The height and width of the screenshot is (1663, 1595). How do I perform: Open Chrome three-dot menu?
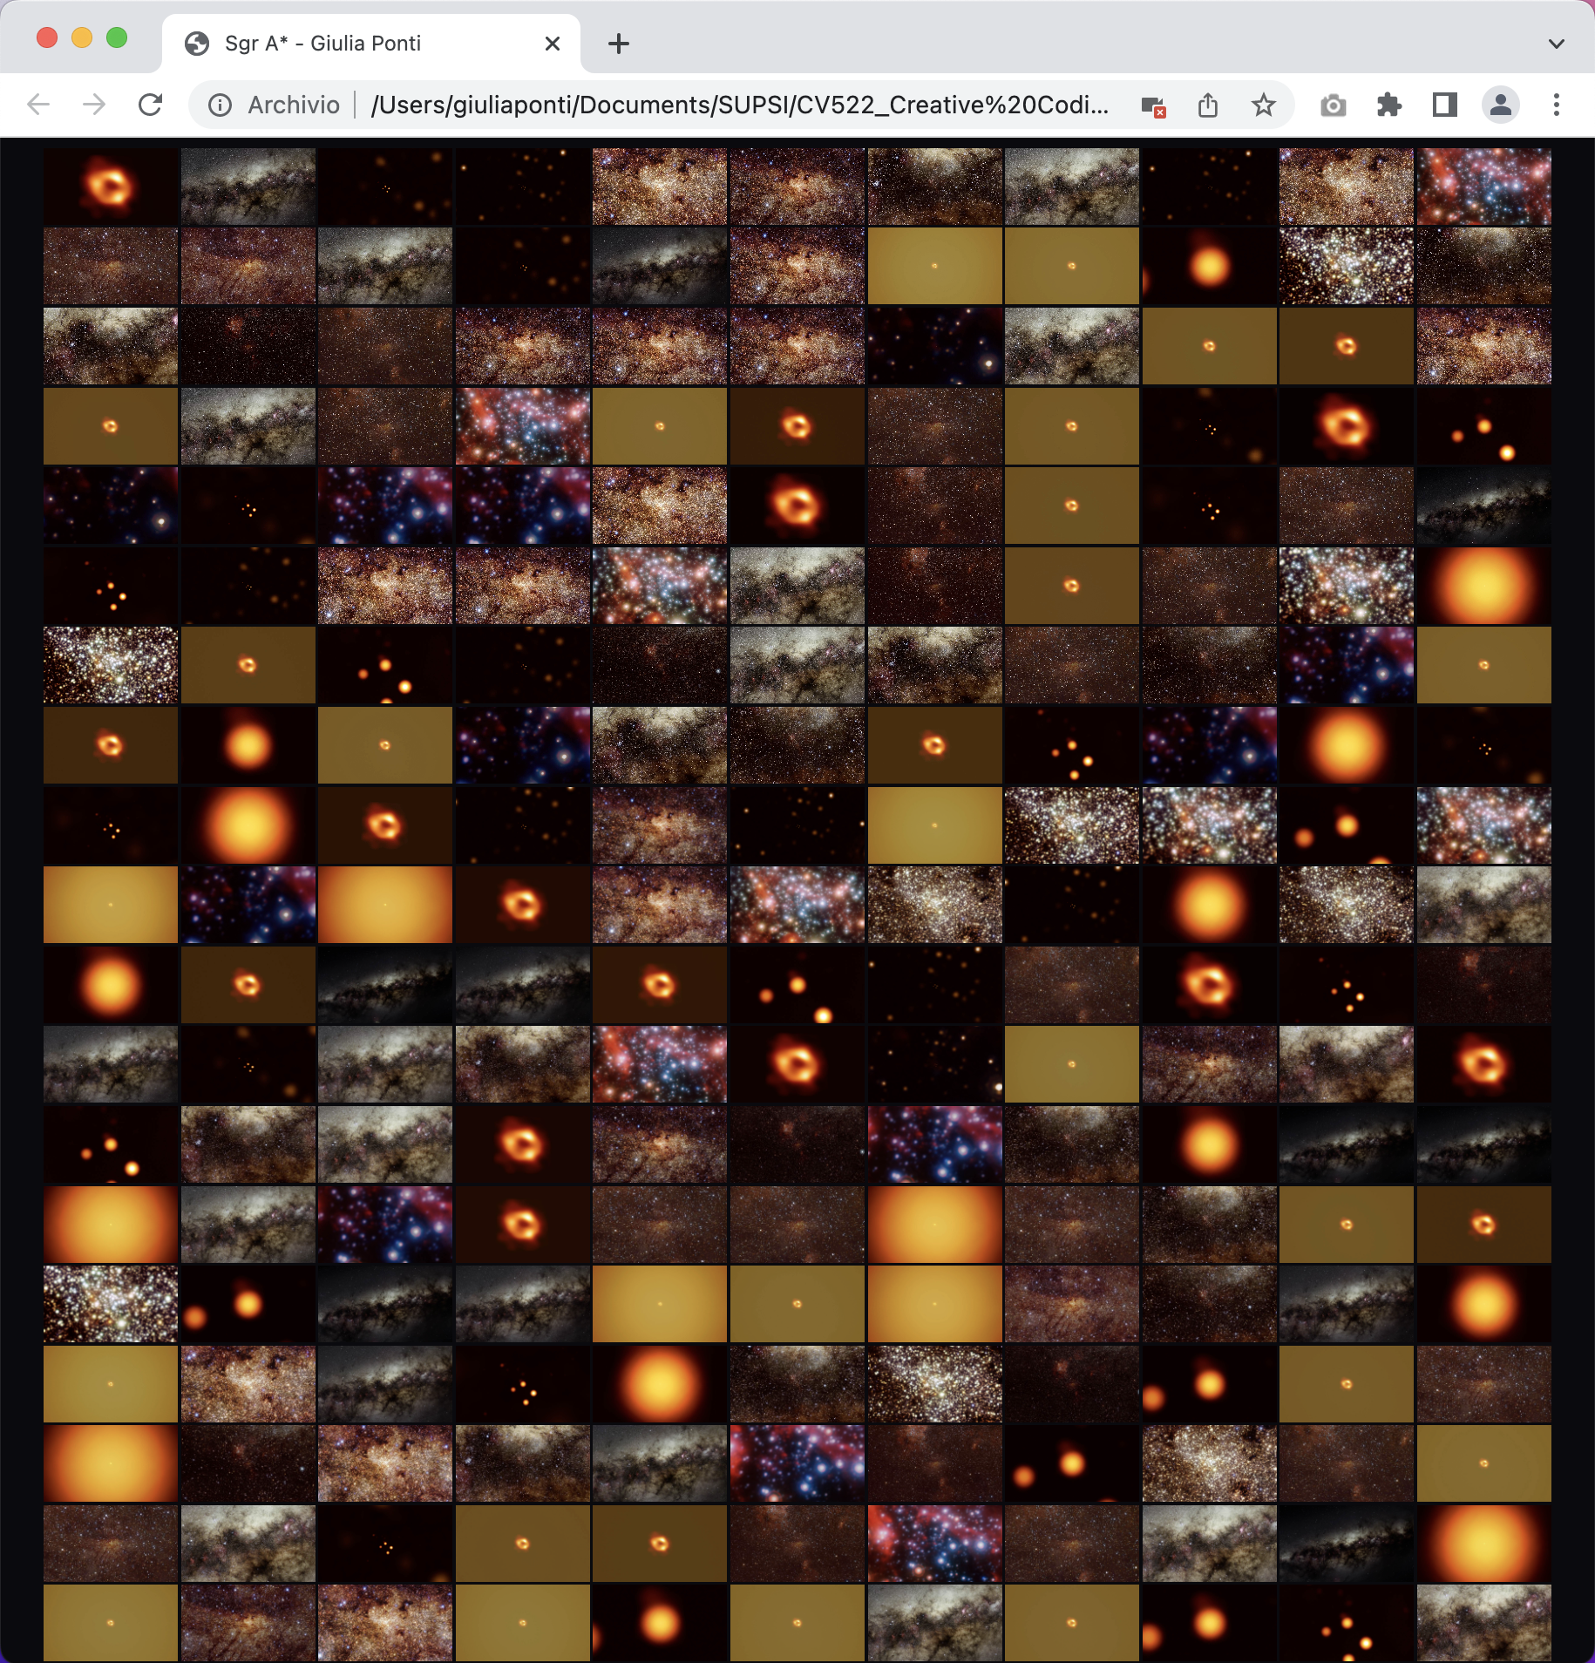click(1557, 105)
